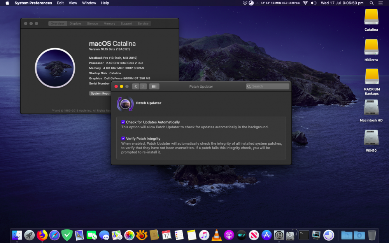Viewport: 389px width, 243px height.
Task: Switch to Memory tab in About This Mac
Action: (x=109, y=24)
